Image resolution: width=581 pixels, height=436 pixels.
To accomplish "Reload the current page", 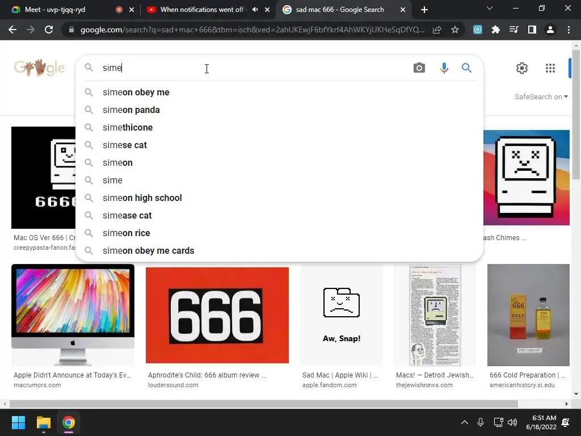I will click(x=49, y=30).
